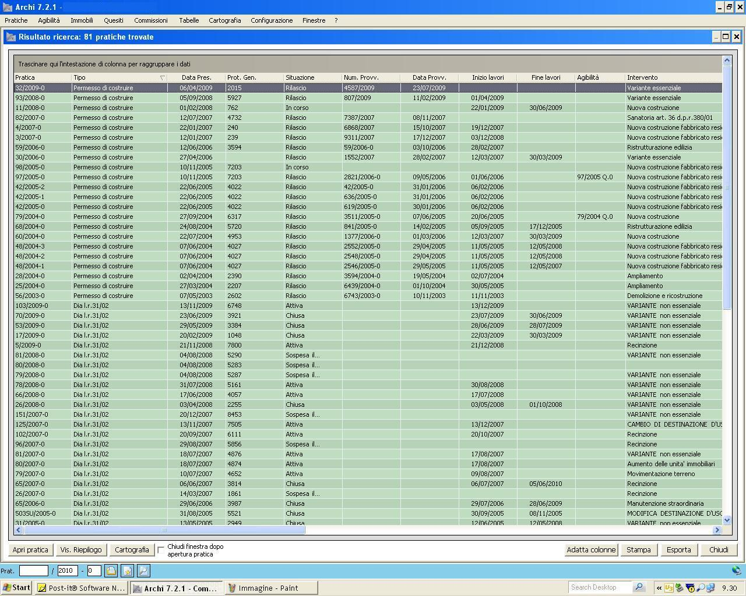Click the Search Desktop magnifier button
This screenshot has width=746, height=596.
coord(639,587)
